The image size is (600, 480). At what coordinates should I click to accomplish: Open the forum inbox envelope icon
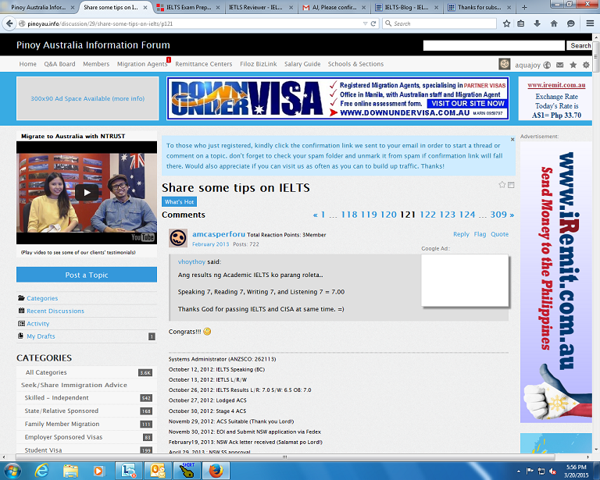[x=560, y=65]
